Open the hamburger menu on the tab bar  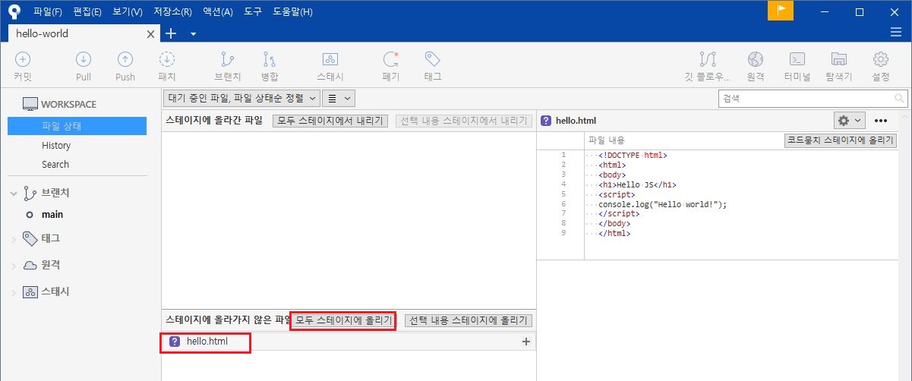[x=896, y=33]
